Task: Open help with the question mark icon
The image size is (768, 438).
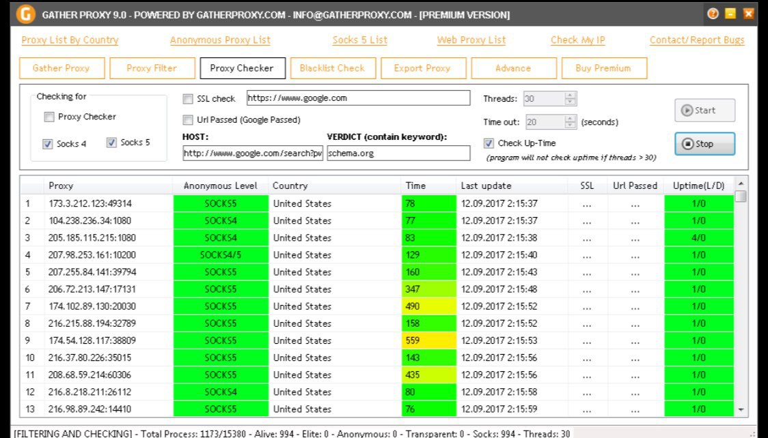Action: coord(713,14)
